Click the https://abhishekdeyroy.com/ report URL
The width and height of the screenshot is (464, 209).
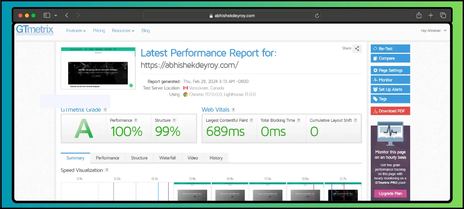189,65
